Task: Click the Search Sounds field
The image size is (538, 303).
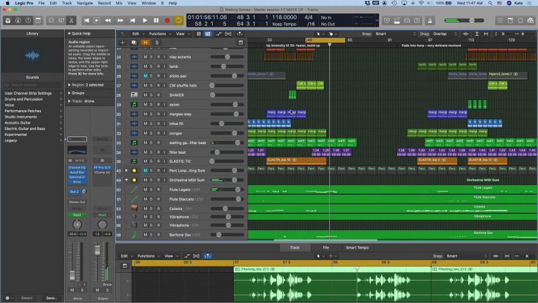Action: point(32,85)
